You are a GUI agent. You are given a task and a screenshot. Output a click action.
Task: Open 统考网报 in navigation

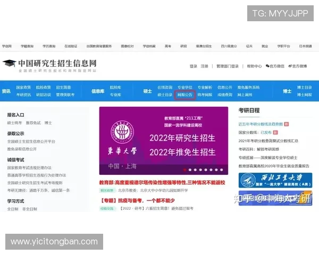click(205, 95)
